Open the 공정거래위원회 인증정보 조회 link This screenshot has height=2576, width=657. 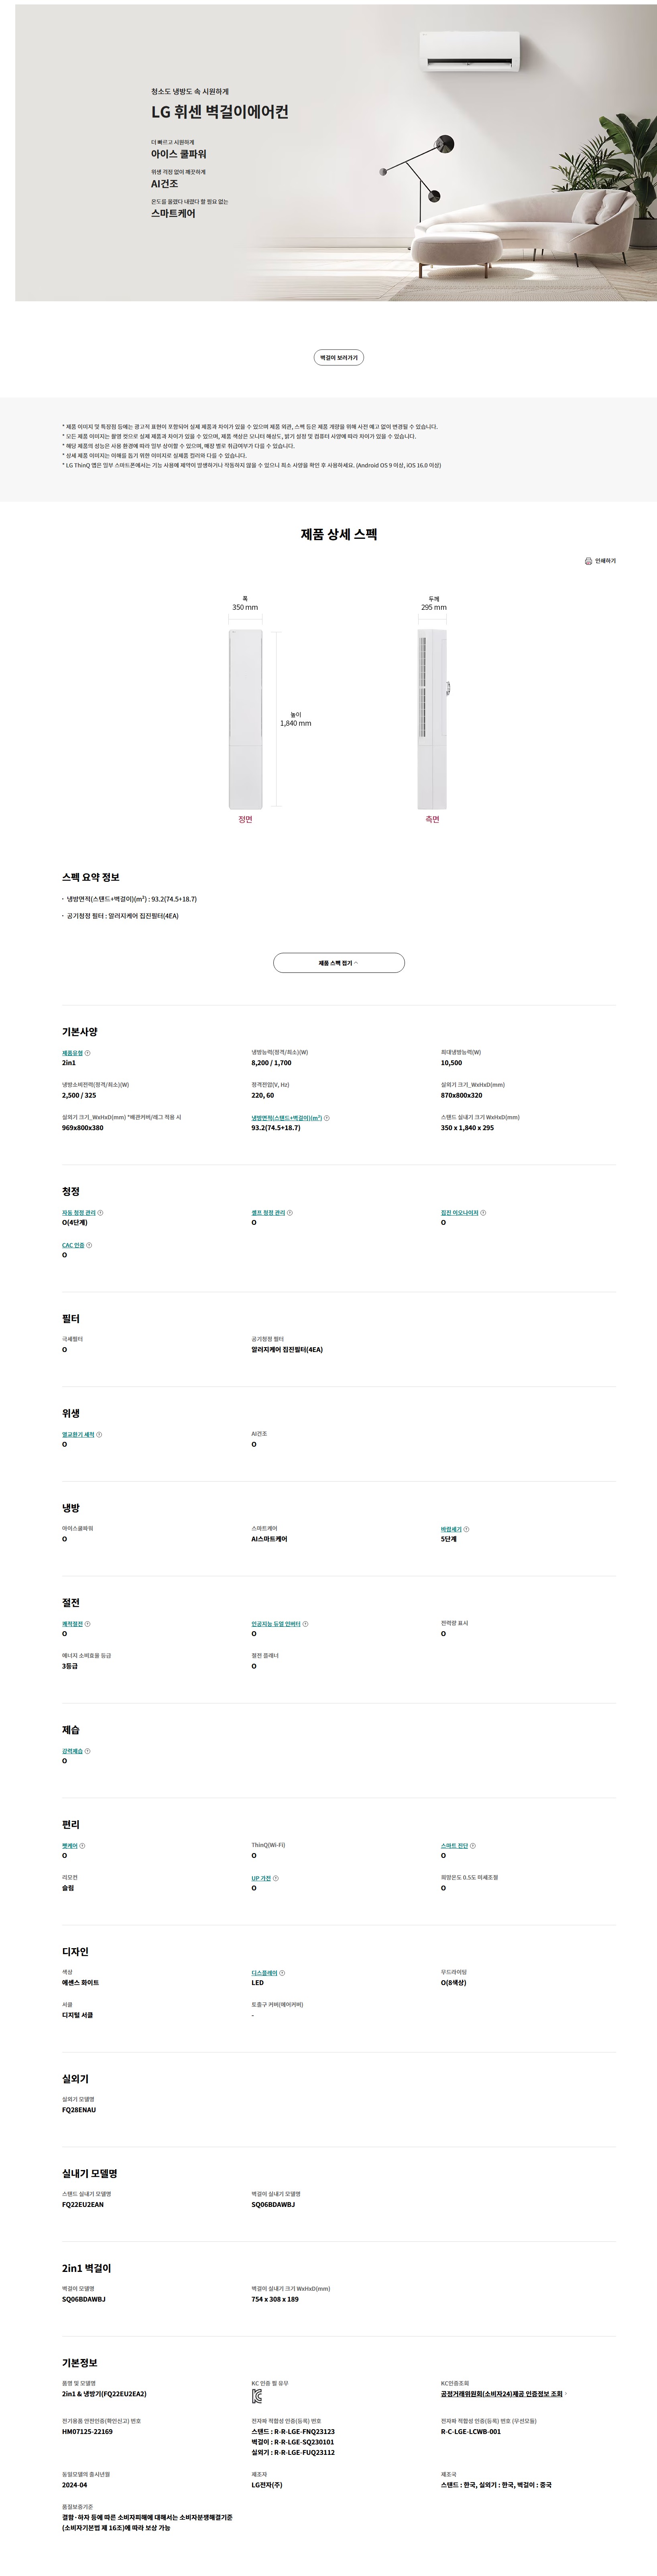pyautogui.click(x=501, y=2394)
